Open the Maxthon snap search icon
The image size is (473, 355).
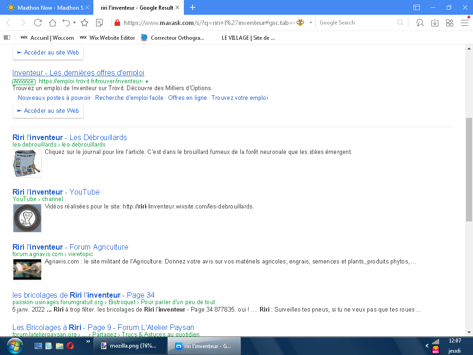[420, 23]
